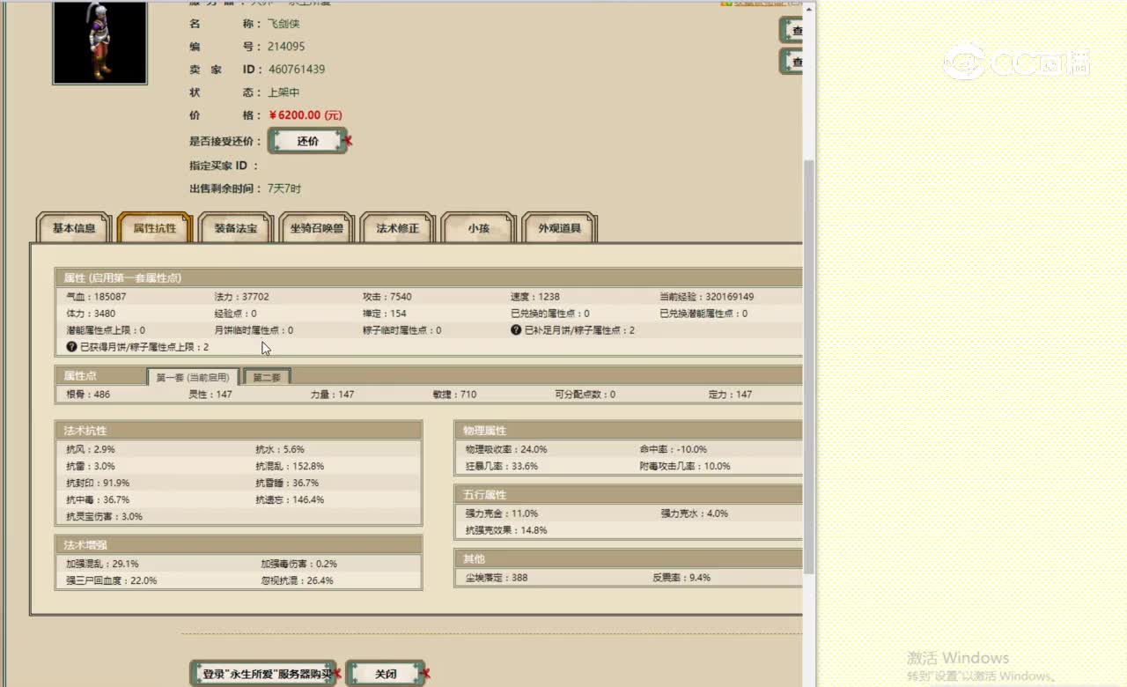Click the 法术抗性 section header
Viewport: 1127px width, 687px height.
tap(239, 431)
